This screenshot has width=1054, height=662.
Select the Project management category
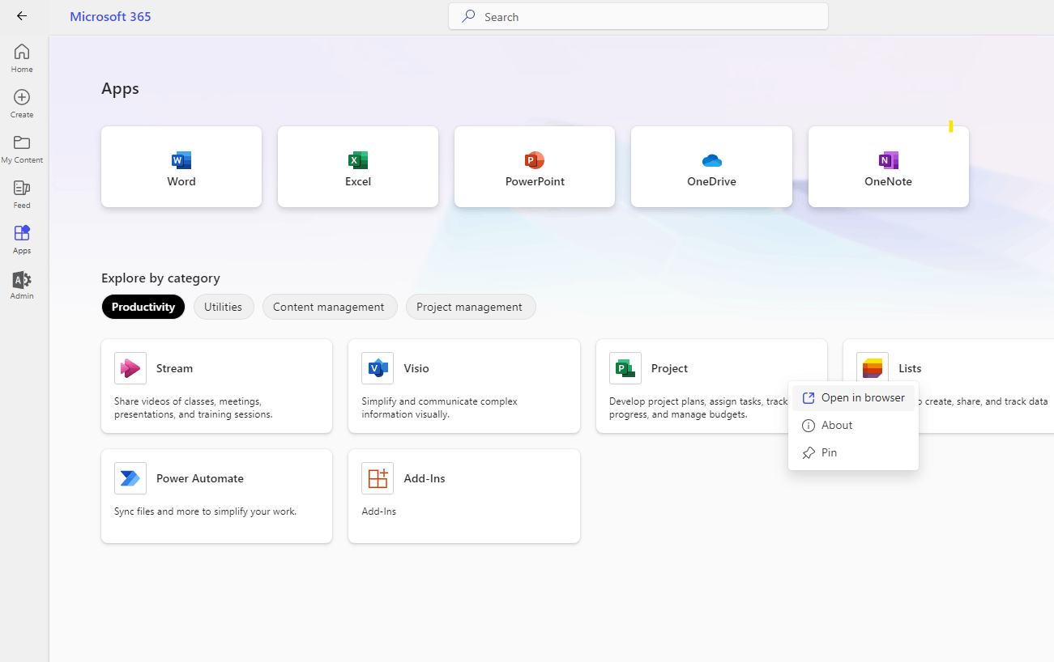[470, 307]
